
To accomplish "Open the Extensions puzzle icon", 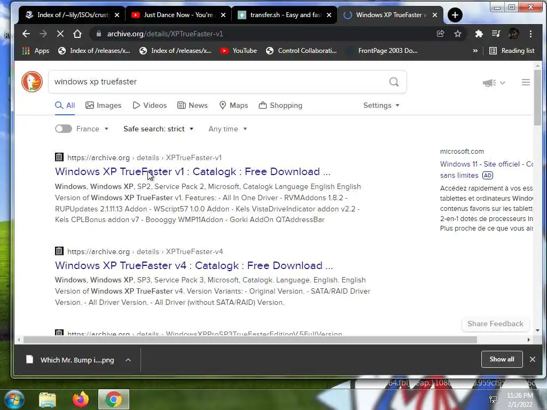I will (479, 34).
